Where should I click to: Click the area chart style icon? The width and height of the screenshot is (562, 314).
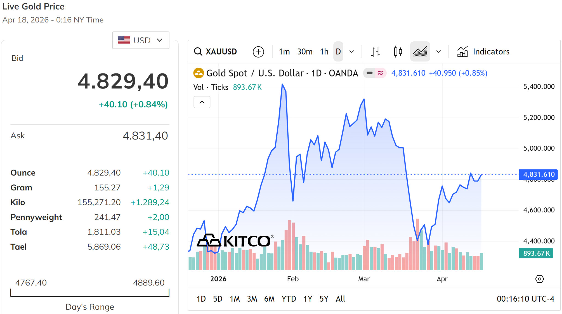(420, 52)
